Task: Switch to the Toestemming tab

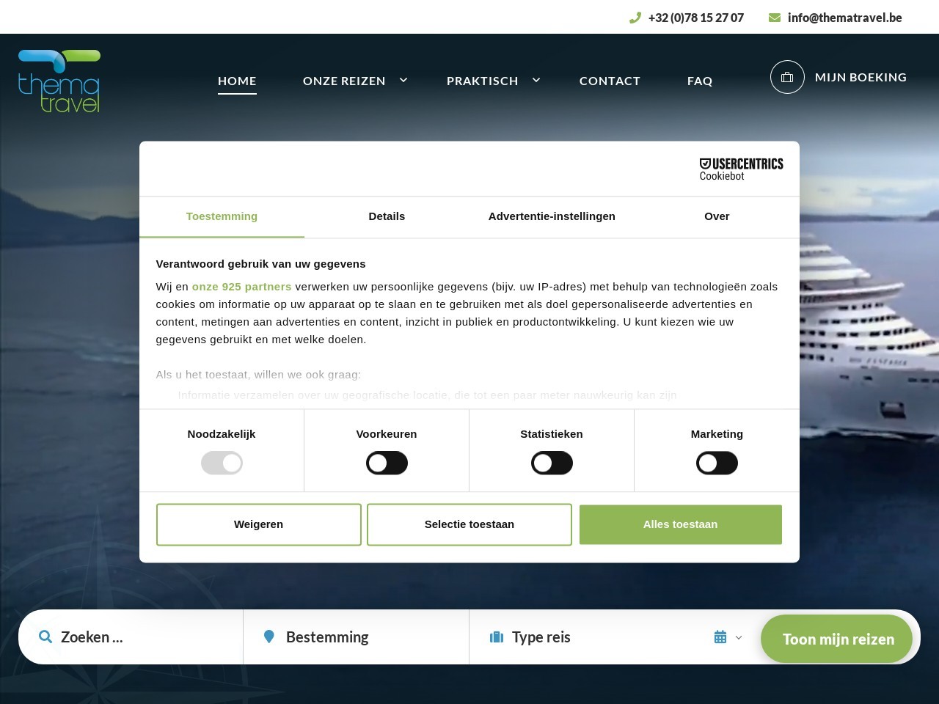Action: point(222,216)
